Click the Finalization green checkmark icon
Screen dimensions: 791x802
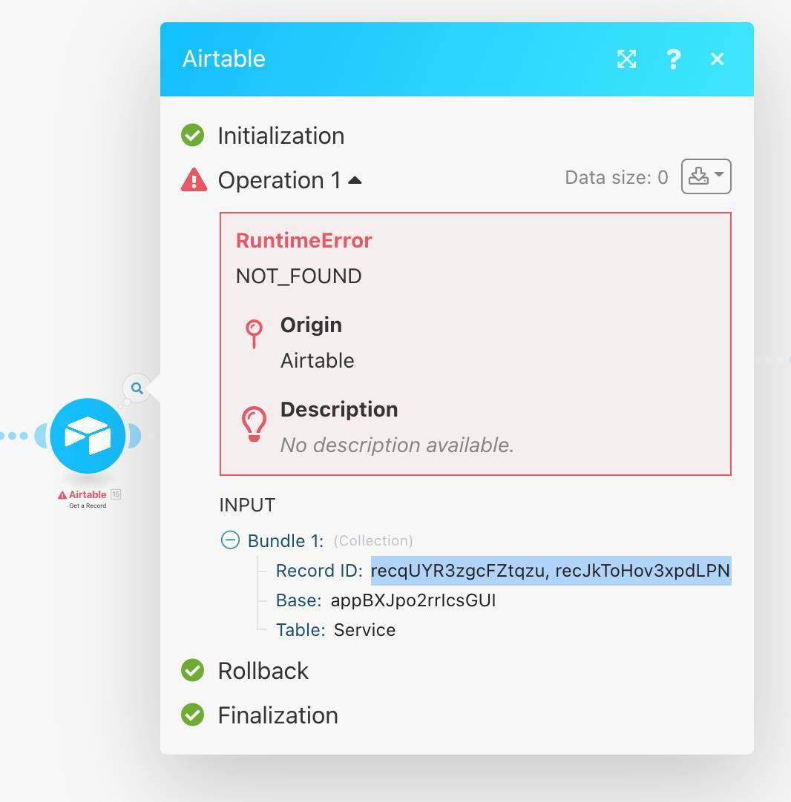coord(192,715)
